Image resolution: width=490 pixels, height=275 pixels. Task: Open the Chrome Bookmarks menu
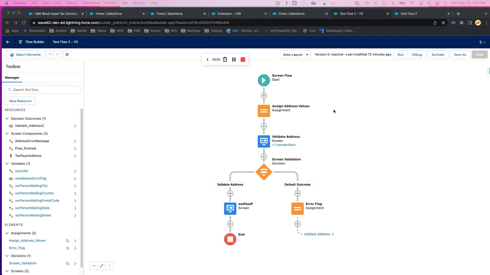click(91, 3)
